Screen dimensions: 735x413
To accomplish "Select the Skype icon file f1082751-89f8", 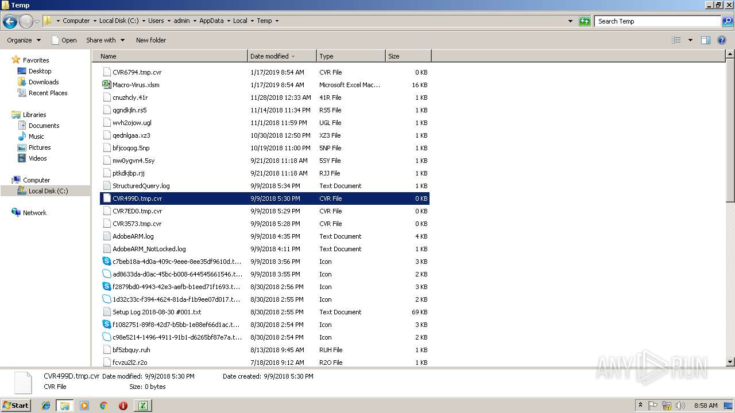I will 106,325.
